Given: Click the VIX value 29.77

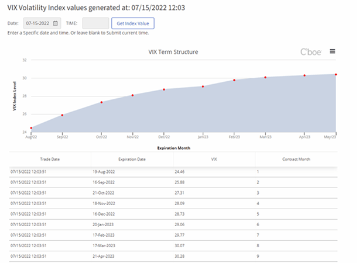Looking at the screenshot, I should click(179, 235).
